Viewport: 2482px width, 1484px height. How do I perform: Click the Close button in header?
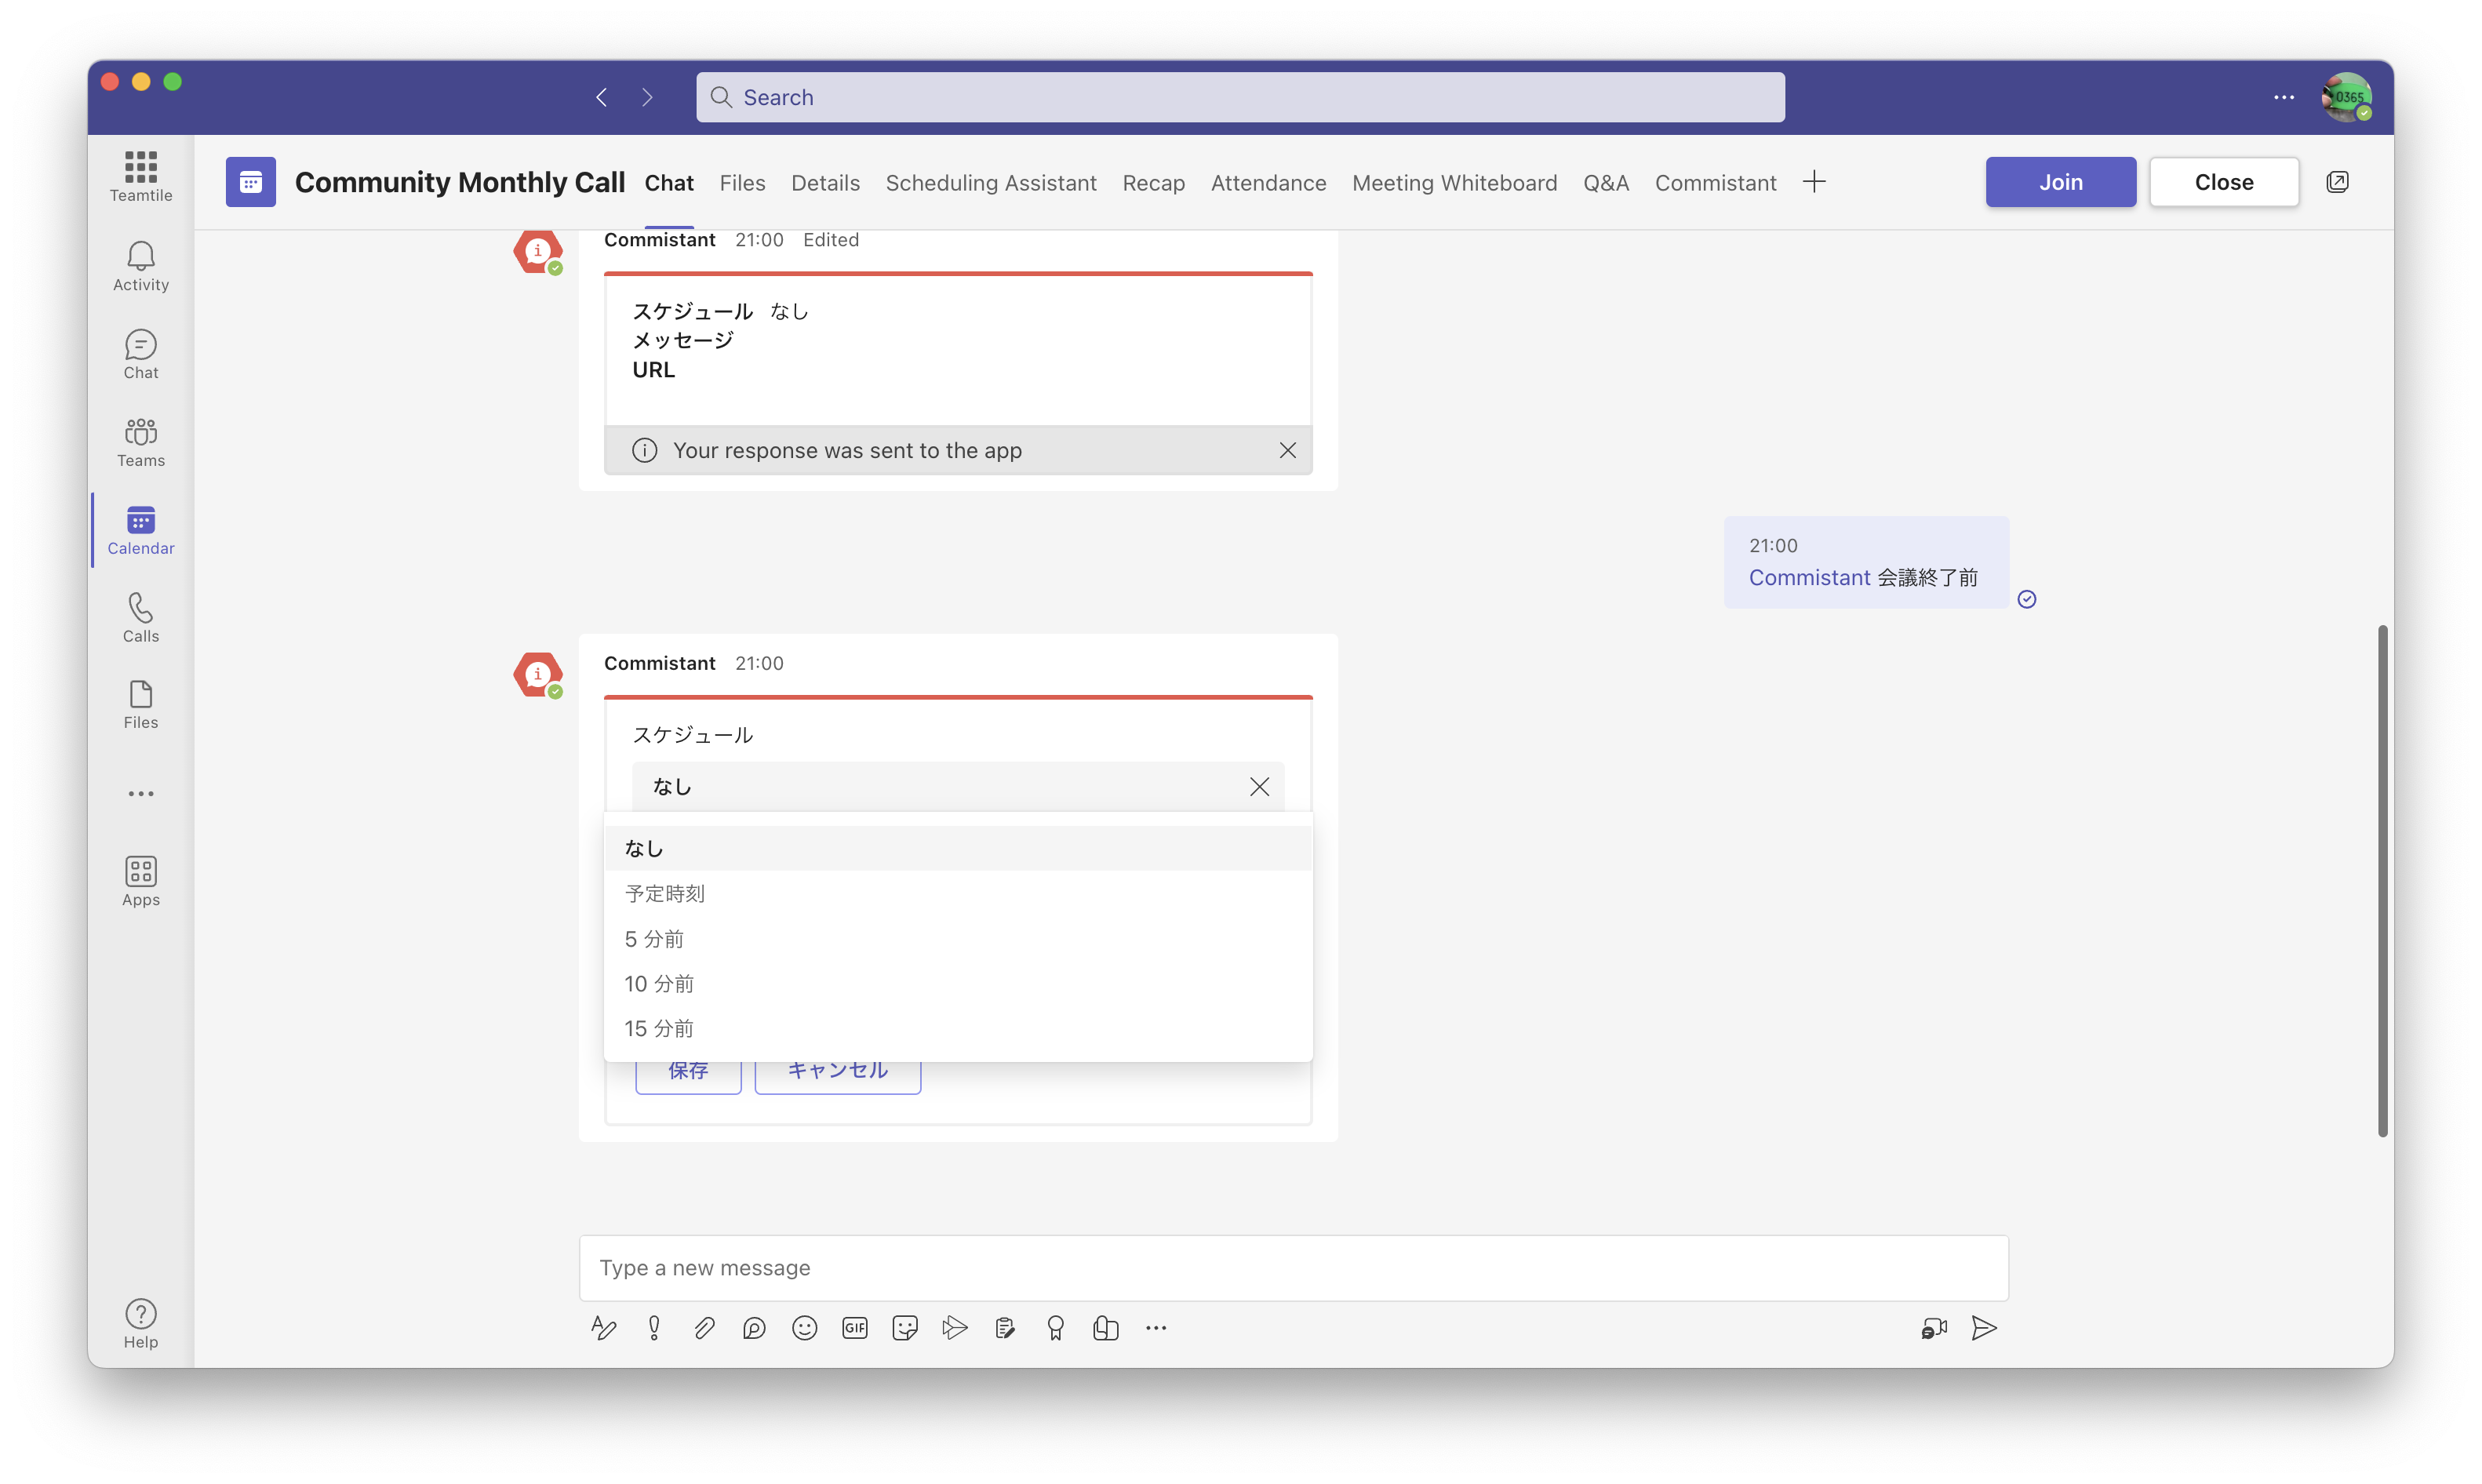pyautogui.click(x=2223, y=182)
